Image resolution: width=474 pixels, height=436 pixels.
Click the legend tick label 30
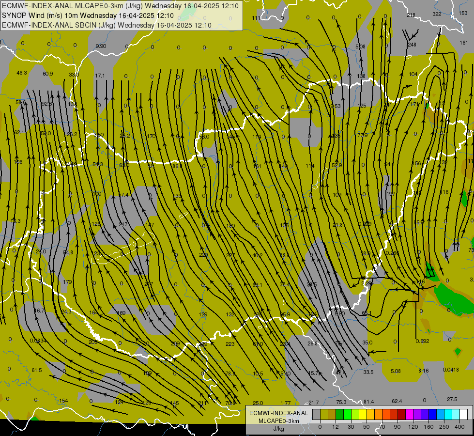(351, 427)
